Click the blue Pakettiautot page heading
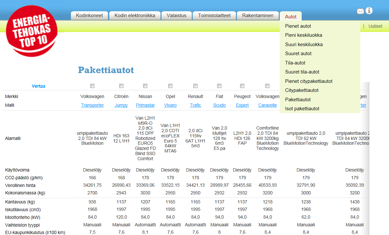This screenshot has width=389, height=235. [106, 70]
